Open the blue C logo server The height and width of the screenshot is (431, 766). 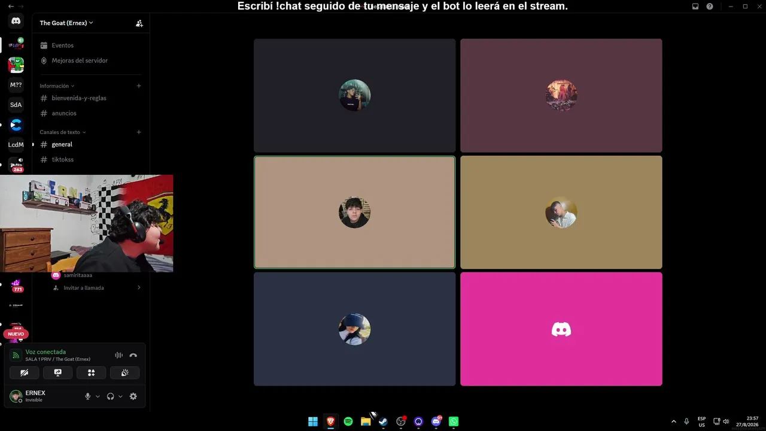(16, 125)
